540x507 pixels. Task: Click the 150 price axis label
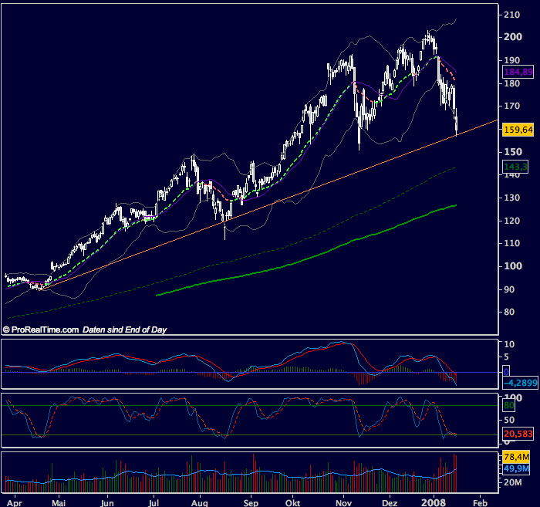point(513,151)
